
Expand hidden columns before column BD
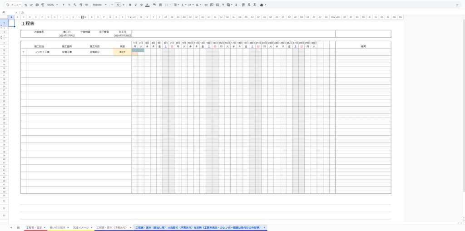coord(336,17)
